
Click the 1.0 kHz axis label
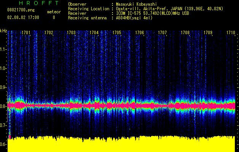[x=3, y=68]
